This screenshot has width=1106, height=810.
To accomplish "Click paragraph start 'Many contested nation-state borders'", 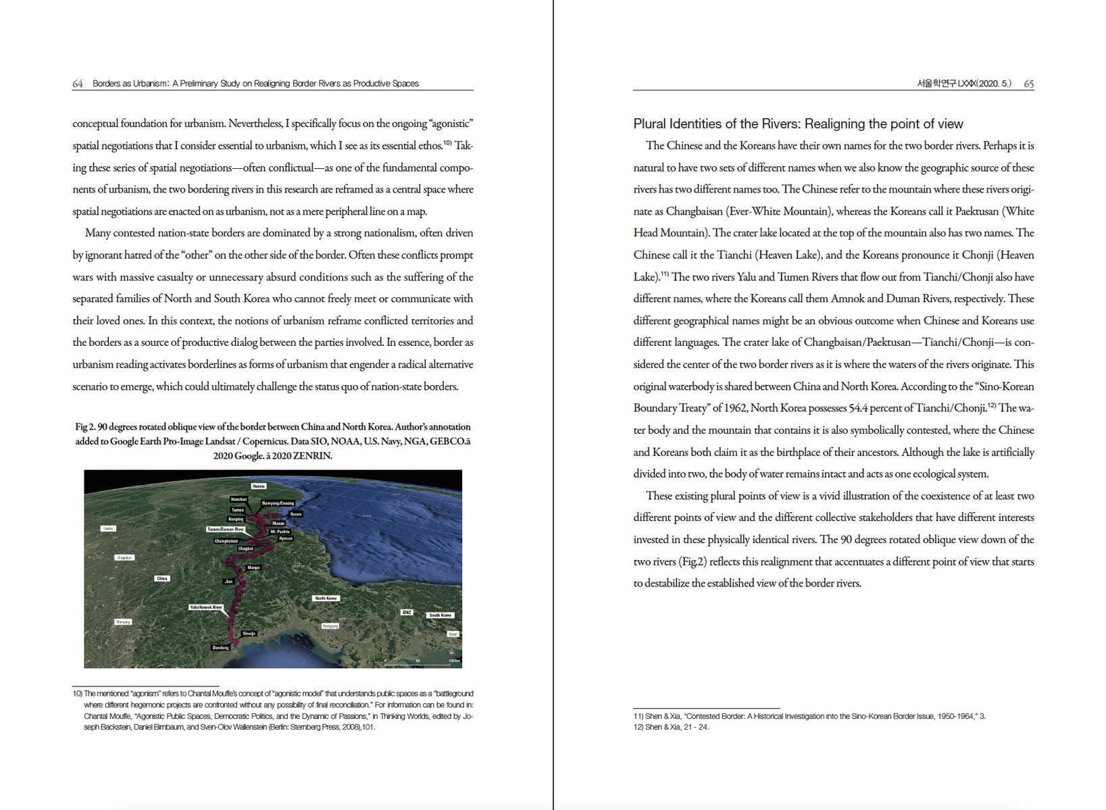I will pos(173,233).
